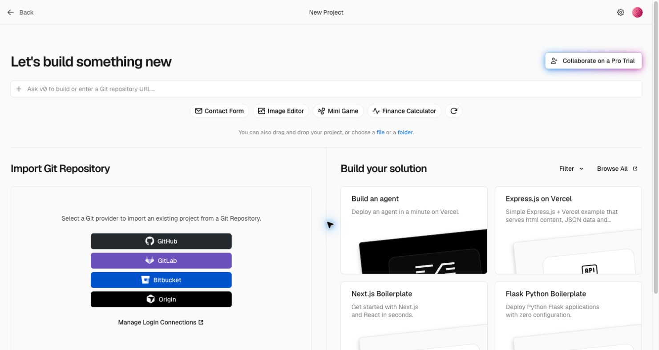Viewport: 659px width, 350px height.
Task: Open the Flask Python Boilerplate template
Action: click(568, 316)
